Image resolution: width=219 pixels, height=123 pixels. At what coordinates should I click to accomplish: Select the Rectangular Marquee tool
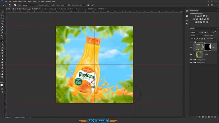click(2, 15)
